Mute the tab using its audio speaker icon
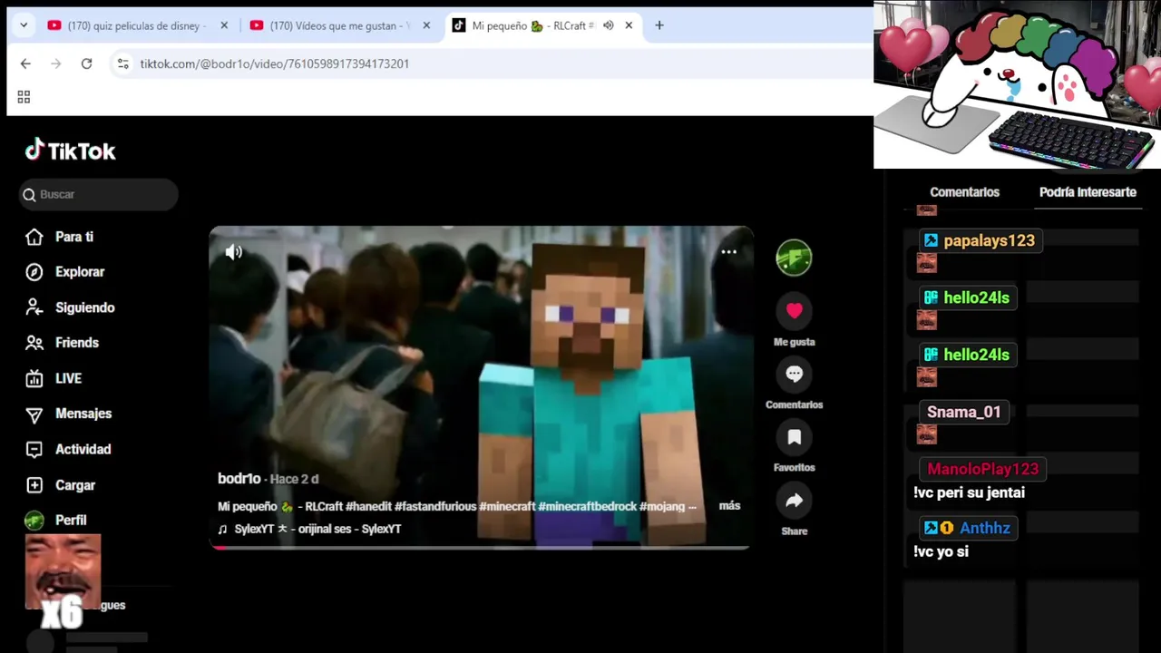 pos(608,25)
